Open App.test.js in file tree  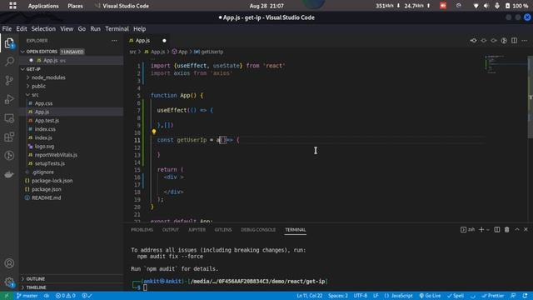tap(47, 120)
